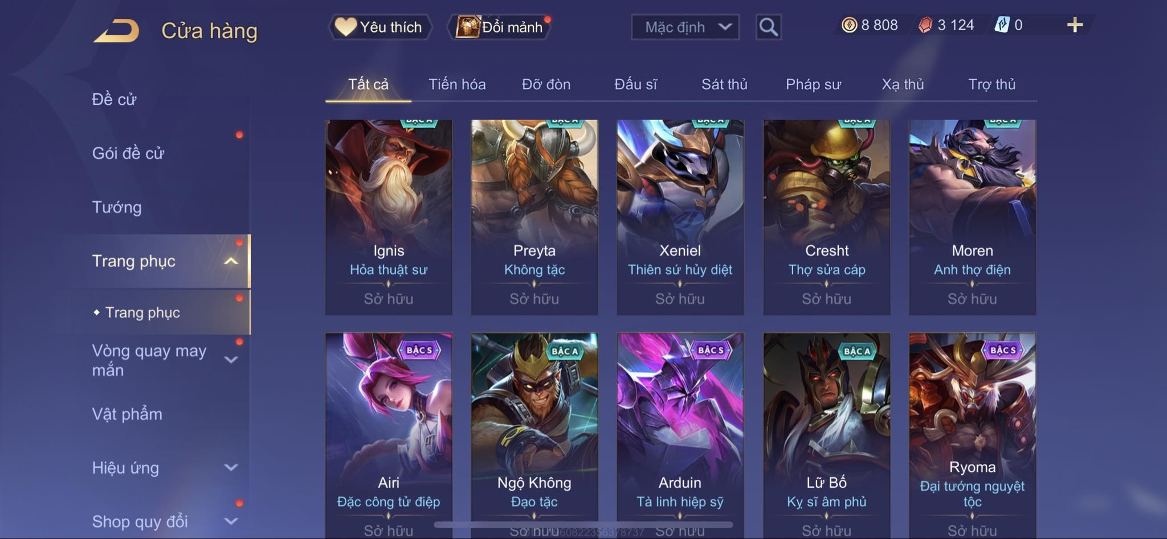
Task: Select the Xeniel Thiên sứ hủy diệt skin card
Action: click(680, 217)
